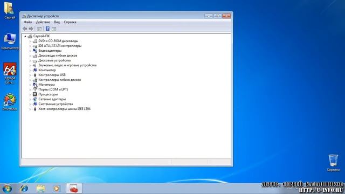345x194 pixels.
Task: Select the Контроллеры гибких дисков row
Action: point(60,80)
